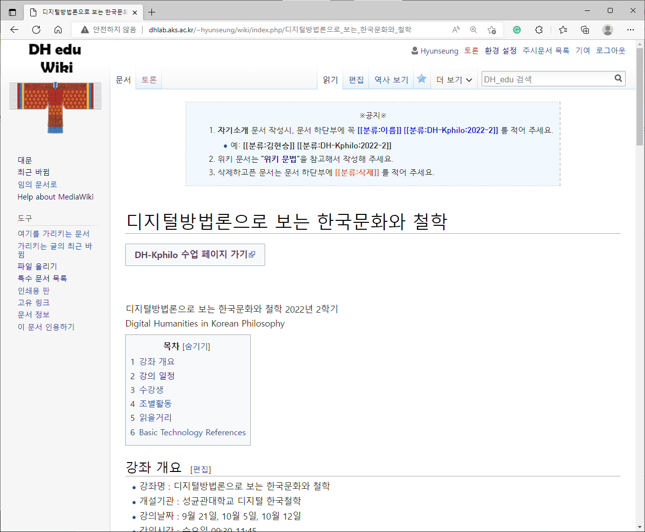This screenshot has height=532, width=645.
Task: Open the Grammarly extension icon
Action: [x=517, y=30]
